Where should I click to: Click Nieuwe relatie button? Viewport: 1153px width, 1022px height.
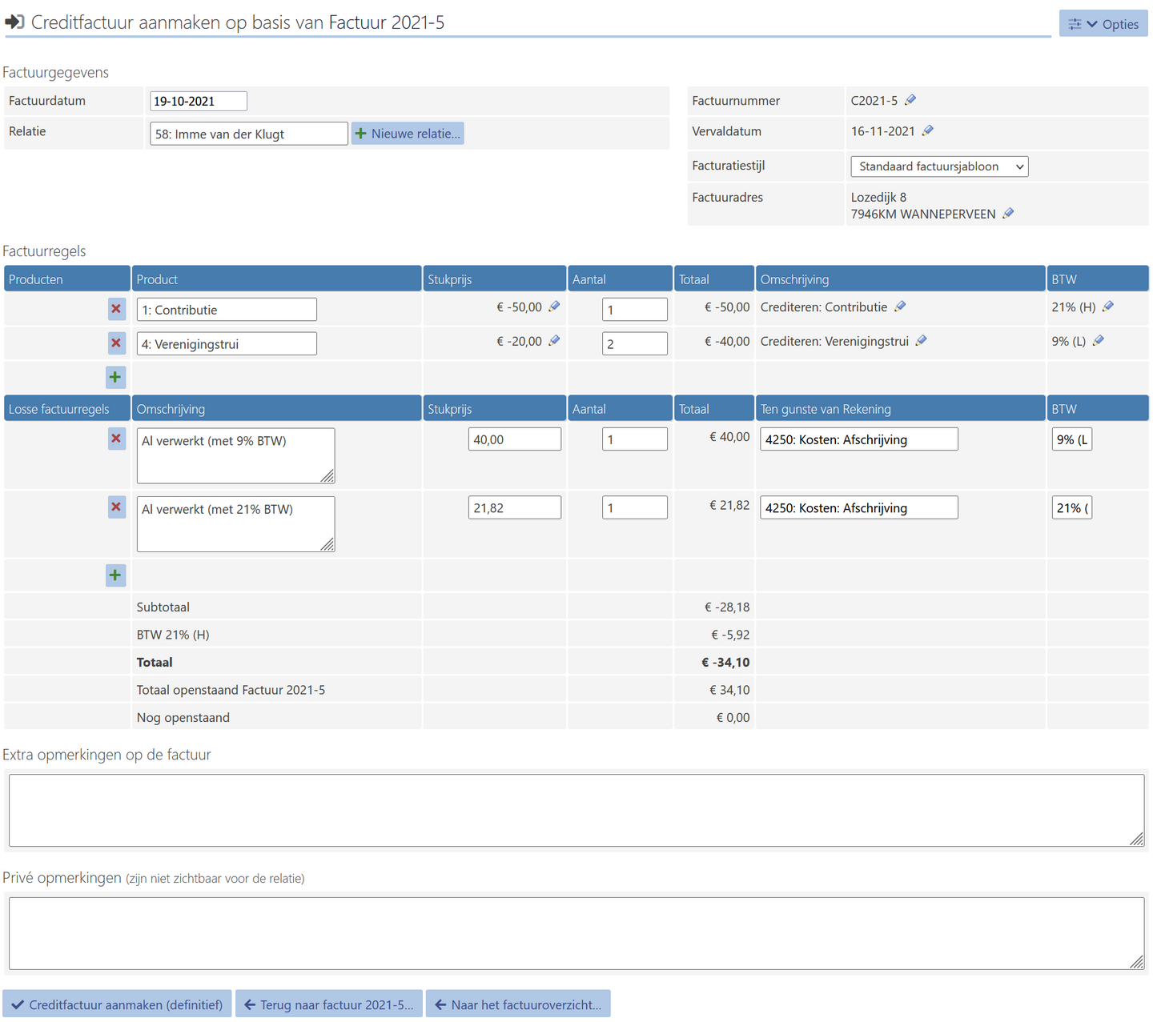point(408,134)
